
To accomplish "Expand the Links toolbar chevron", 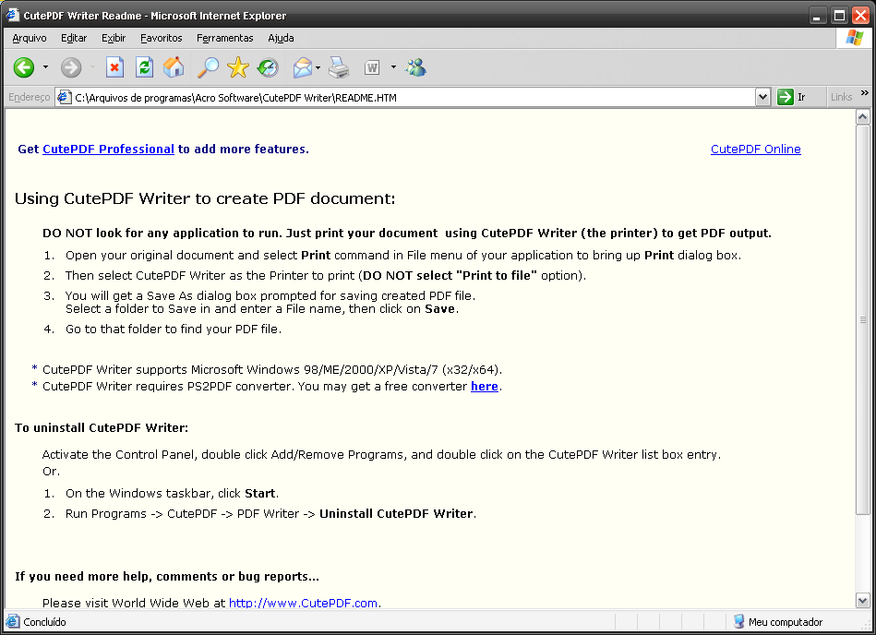I will tap(865, 92).
